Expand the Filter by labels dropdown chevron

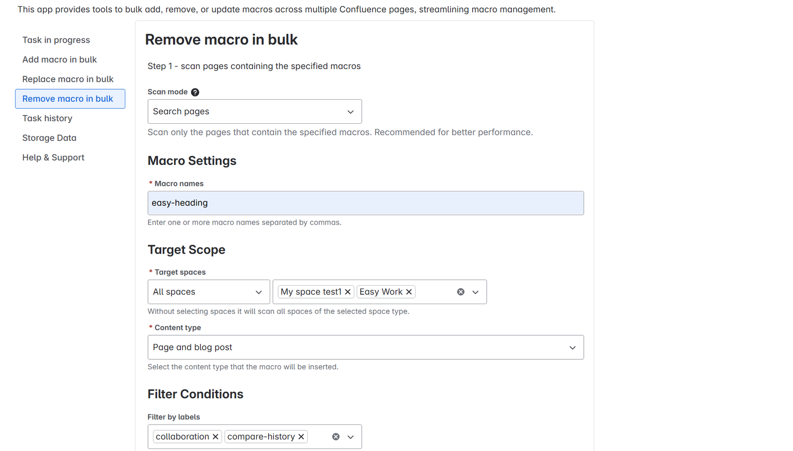pyautogui.click(x=351, y=436)
